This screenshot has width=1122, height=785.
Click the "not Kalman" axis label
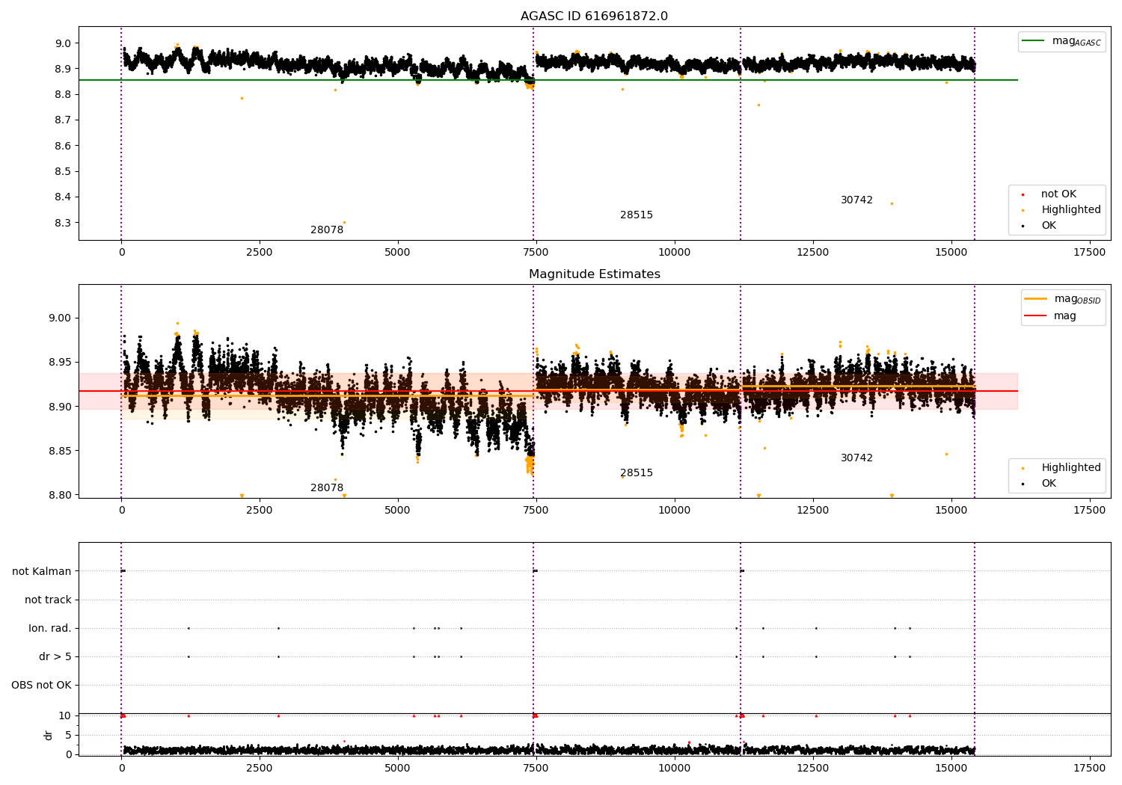point(42,572)
